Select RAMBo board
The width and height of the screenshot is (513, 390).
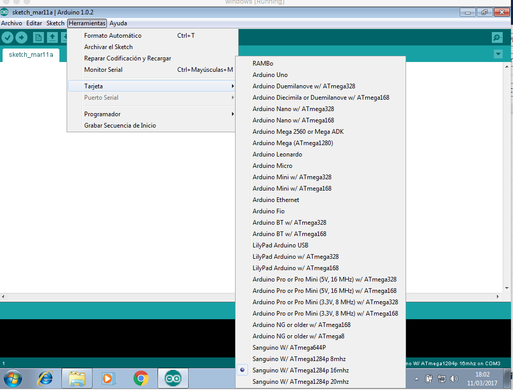pos(321,64)
